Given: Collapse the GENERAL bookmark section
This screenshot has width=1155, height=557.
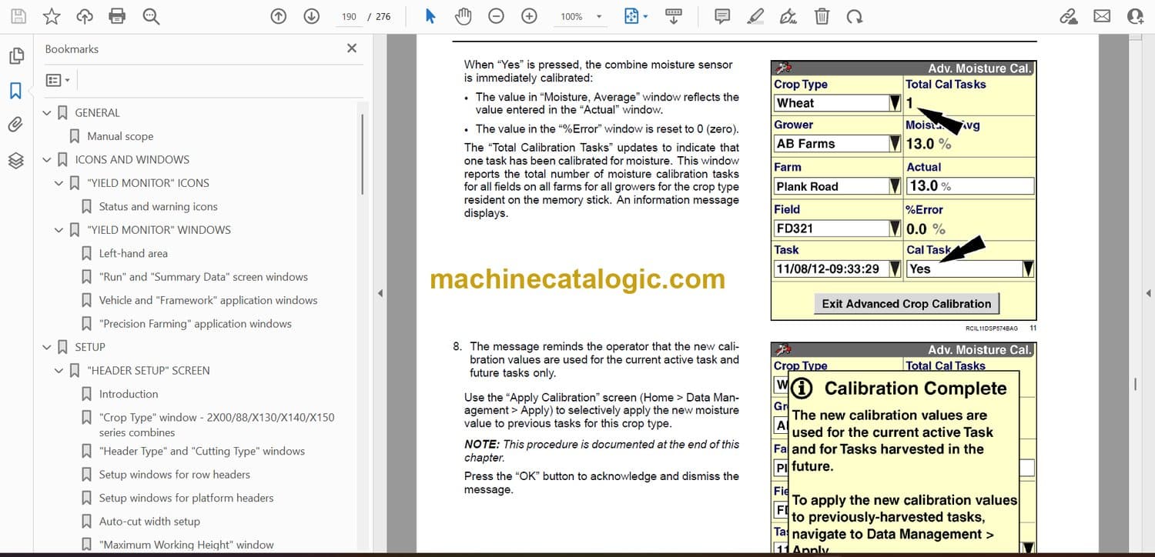Looking at the screenshot, I should (47, 113).
